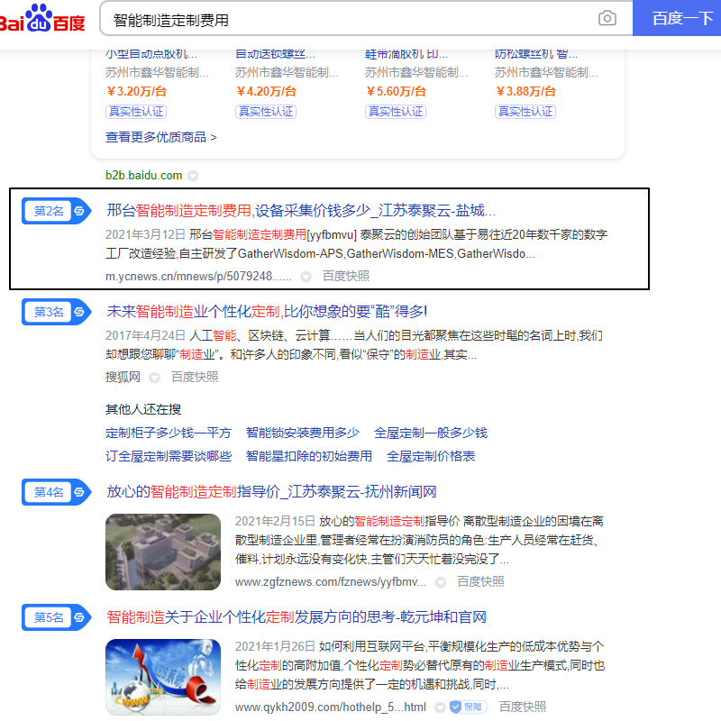Image resolution: width=721 pixels, height=721 pixels.
Task: Click related search 订全屋定制需要谈哪些
Action: (169, 457)
